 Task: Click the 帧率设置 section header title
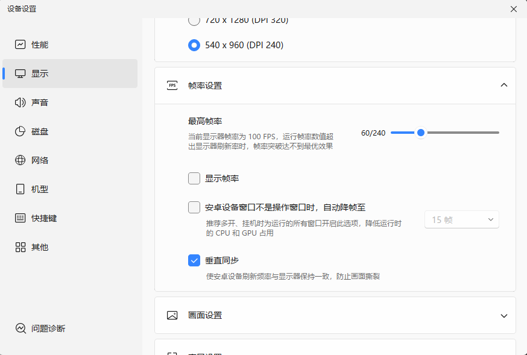[x=205, y=86]
